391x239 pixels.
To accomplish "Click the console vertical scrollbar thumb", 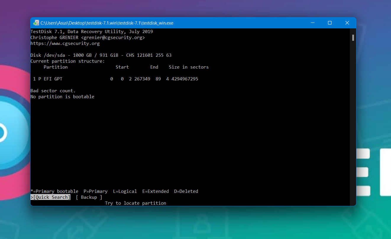I will [x=353, y=38].
